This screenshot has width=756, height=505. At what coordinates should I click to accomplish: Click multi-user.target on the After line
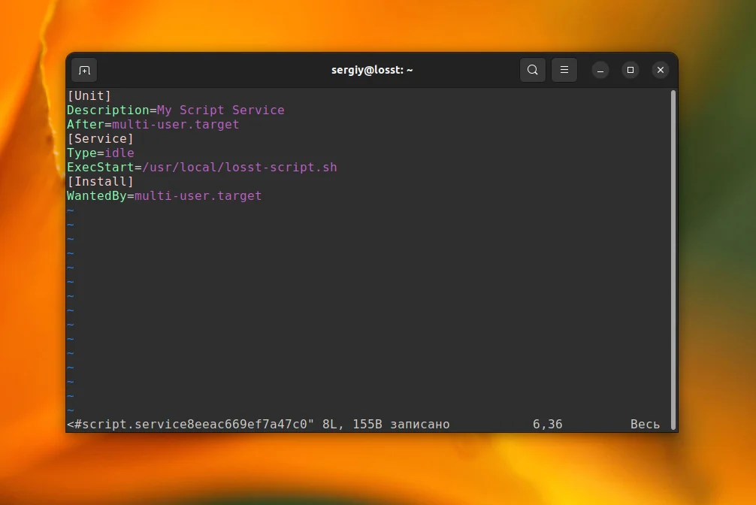click(176, 125)
